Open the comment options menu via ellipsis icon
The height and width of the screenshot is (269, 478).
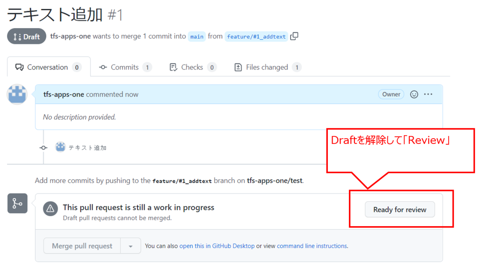tap(428, 94)
